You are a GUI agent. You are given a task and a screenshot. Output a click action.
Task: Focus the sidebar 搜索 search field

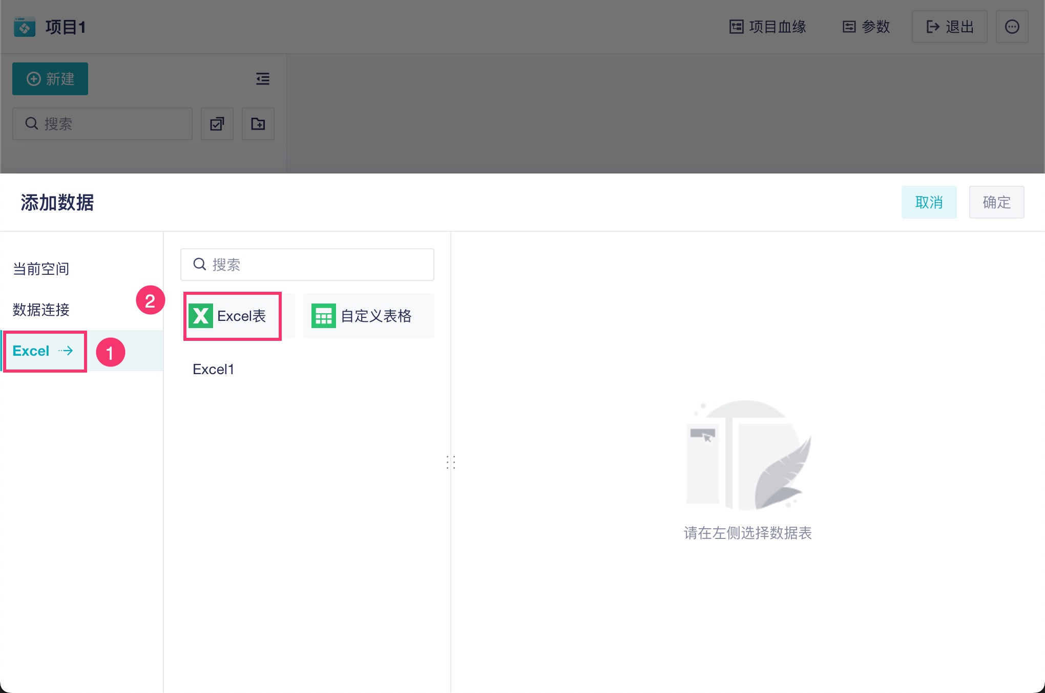point(102,124)
